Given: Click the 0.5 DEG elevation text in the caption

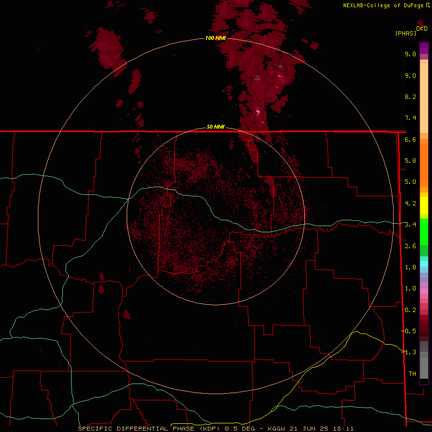Looking at the screenshot, I should [x=240, y=429].
